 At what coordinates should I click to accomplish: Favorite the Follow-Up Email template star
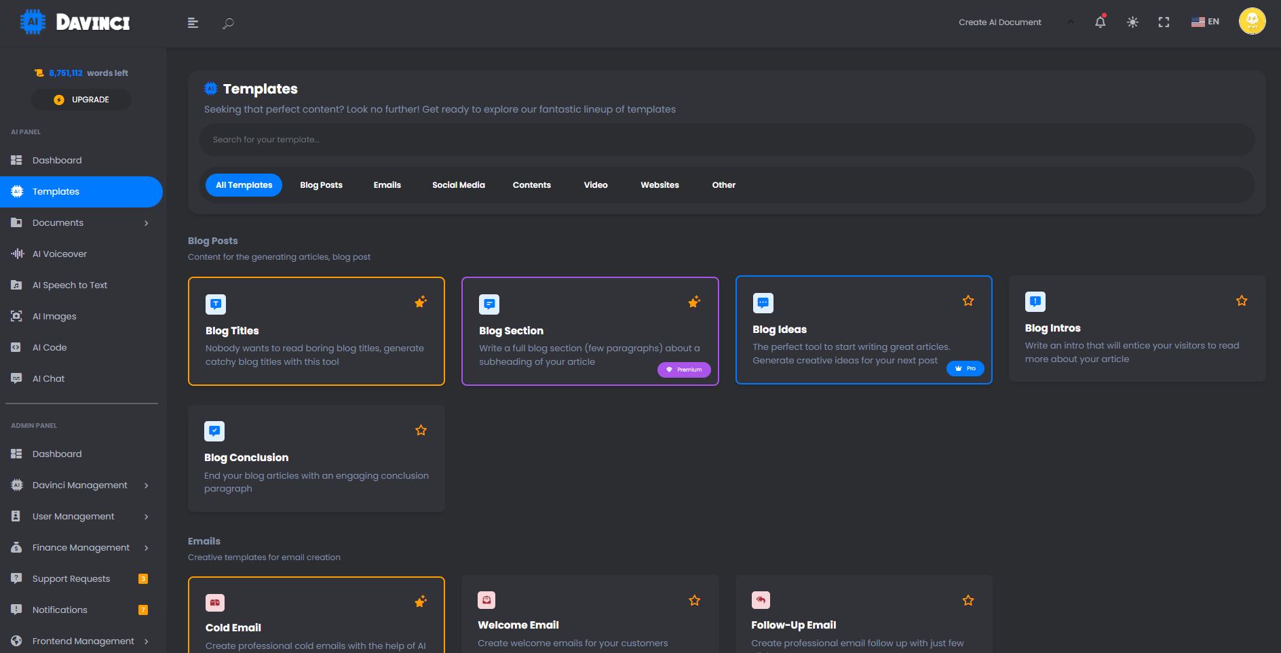click(x=968, y=600)
